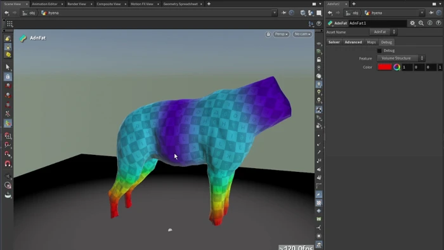Switch to the Composite View tab
Screen dimensions: 444x250
108,4
